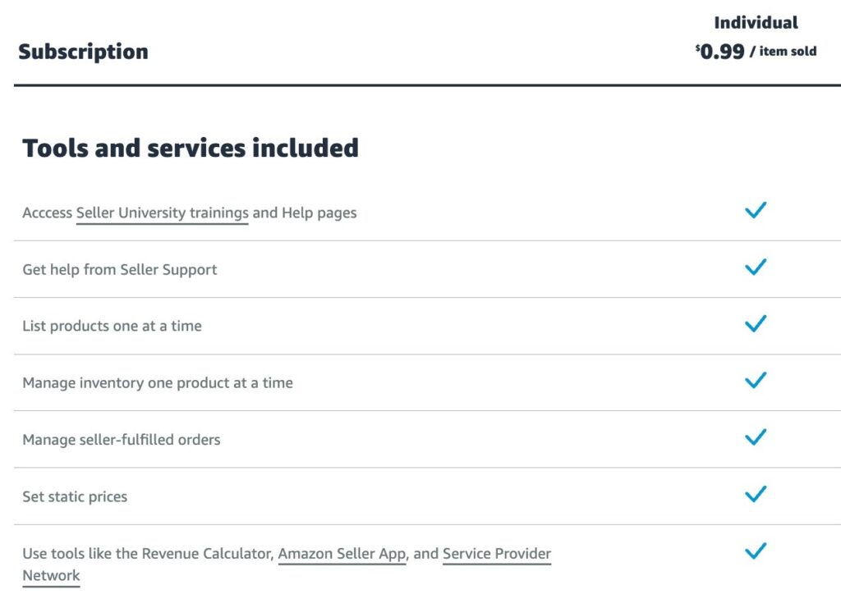Click Manage inventory one product at a time text

[x=158, y=383]
